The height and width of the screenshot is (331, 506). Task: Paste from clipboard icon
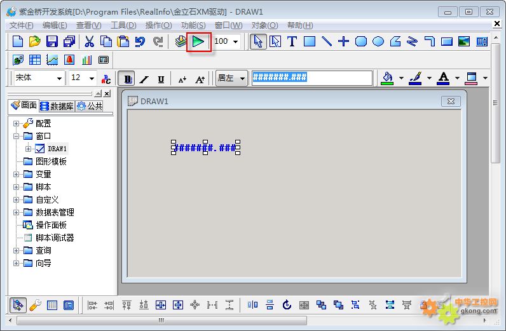pos(123,42)
